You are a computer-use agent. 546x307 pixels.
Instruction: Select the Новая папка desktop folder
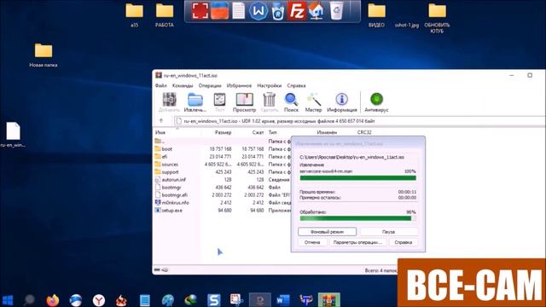[44, 55]
